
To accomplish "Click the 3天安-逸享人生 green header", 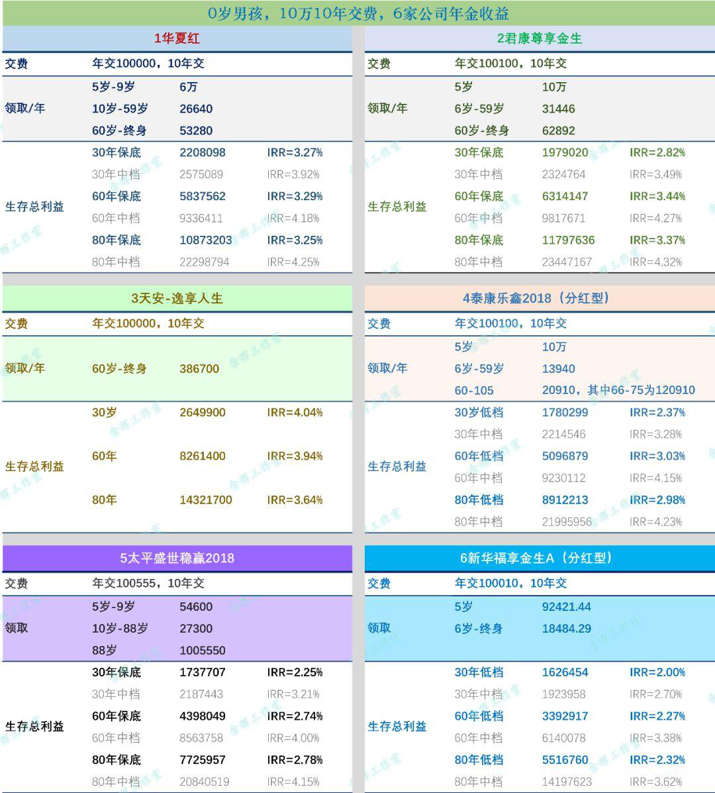I will coord(177,298).
